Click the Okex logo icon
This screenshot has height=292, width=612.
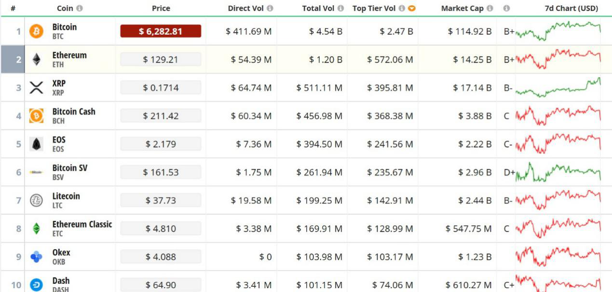tap(36, 257)
